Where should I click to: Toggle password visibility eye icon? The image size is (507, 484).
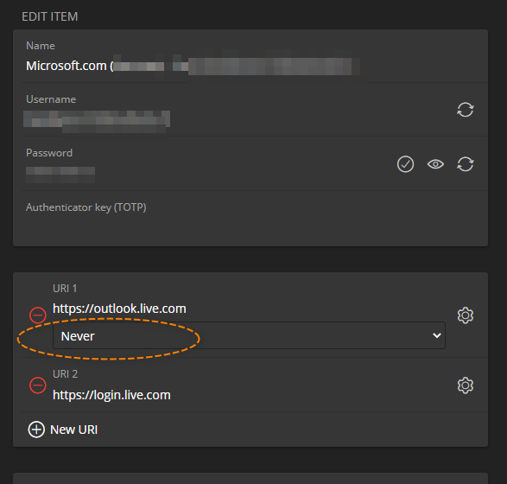point(435,164)
